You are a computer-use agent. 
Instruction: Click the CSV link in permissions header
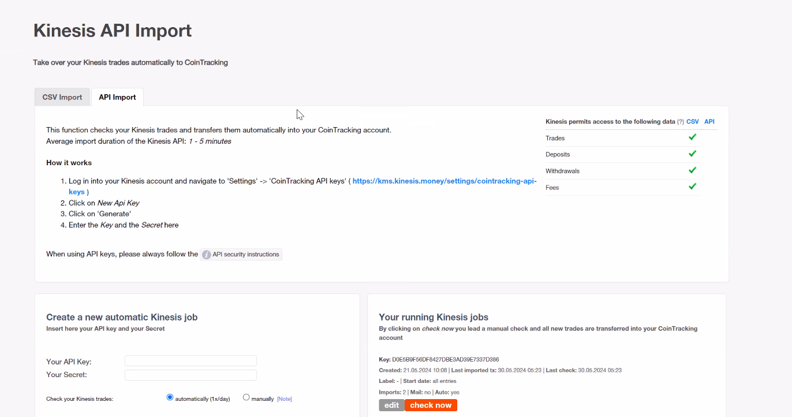[x=692, y=122]
